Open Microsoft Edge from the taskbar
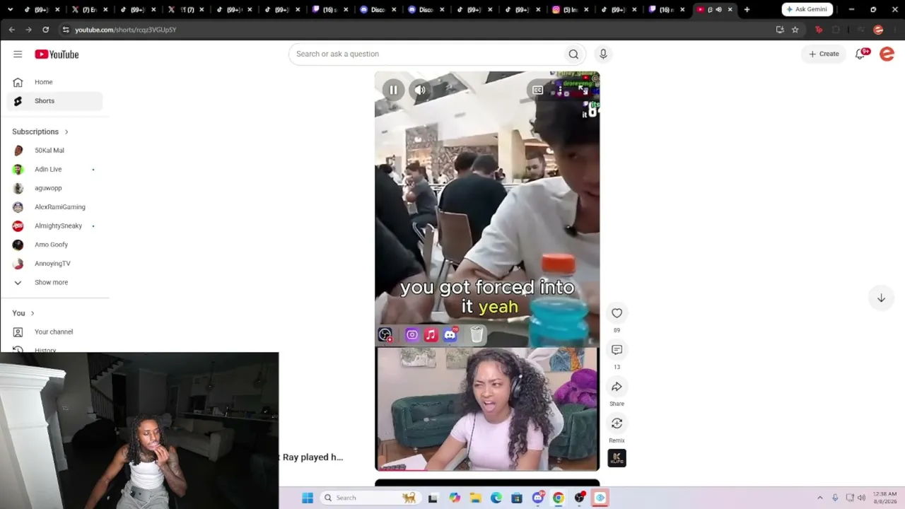The image size is (905, 509). 496,498
